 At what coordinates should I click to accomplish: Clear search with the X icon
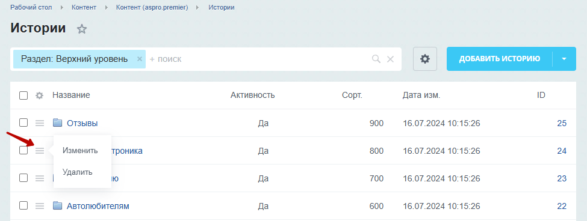point(390,59)
